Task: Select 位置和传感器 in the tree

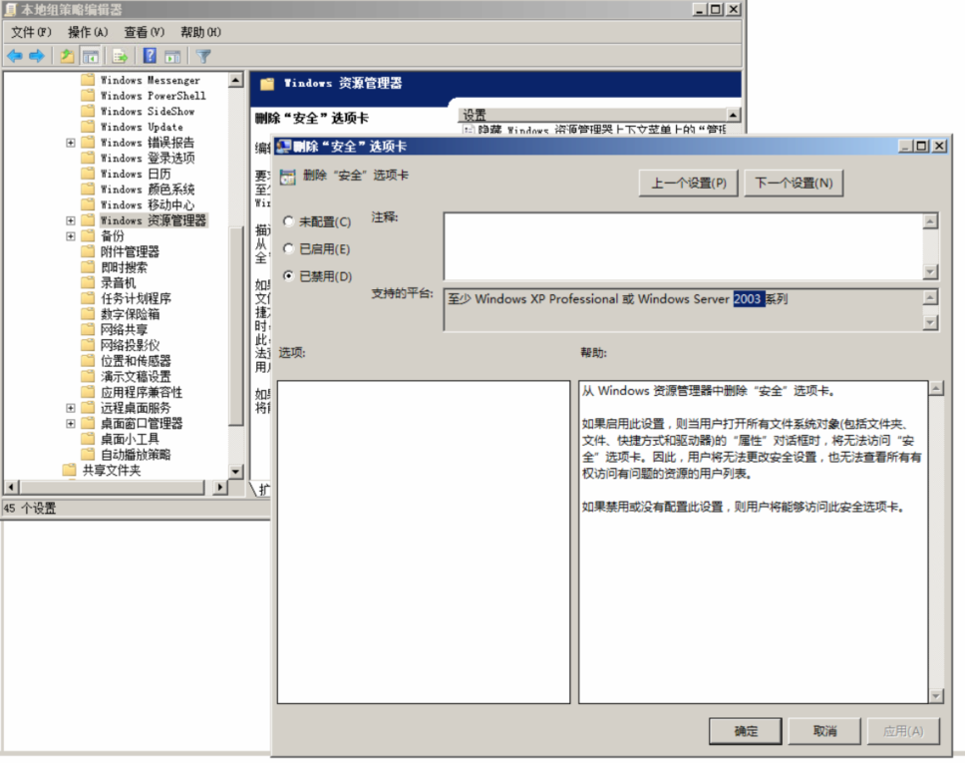Action: [x=136, y=361]
